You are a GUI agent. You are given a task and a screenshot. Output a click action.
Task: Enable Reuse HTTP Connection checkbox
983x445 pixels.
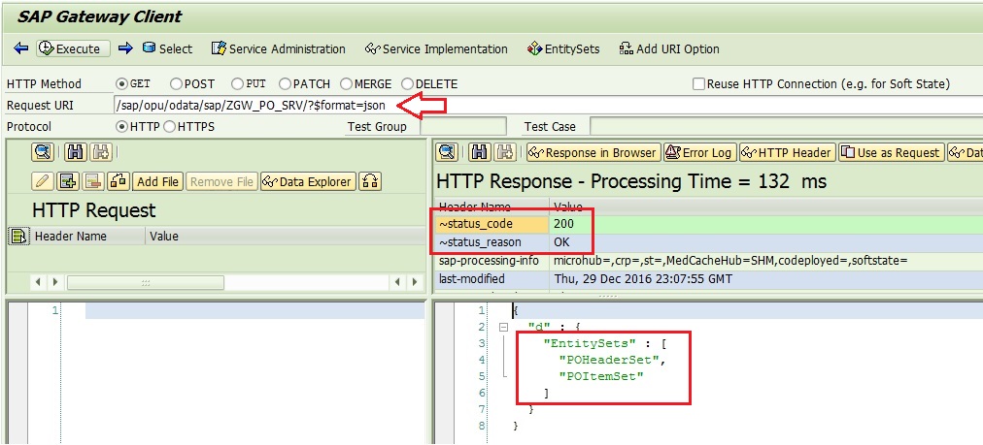pyautogui.click(x=698, y=84)
